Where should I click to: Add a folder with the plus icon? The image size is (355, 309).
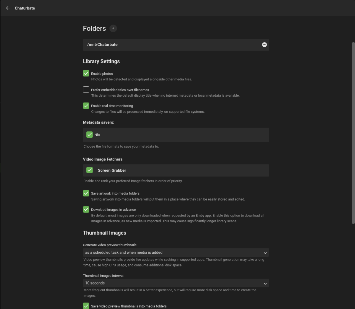113,28
